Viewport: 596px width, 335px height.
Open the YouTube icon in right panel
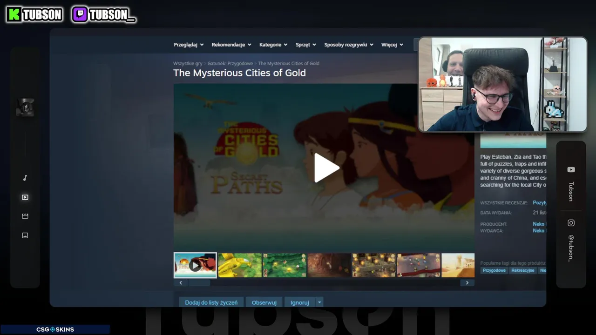[x=571, y=170]
